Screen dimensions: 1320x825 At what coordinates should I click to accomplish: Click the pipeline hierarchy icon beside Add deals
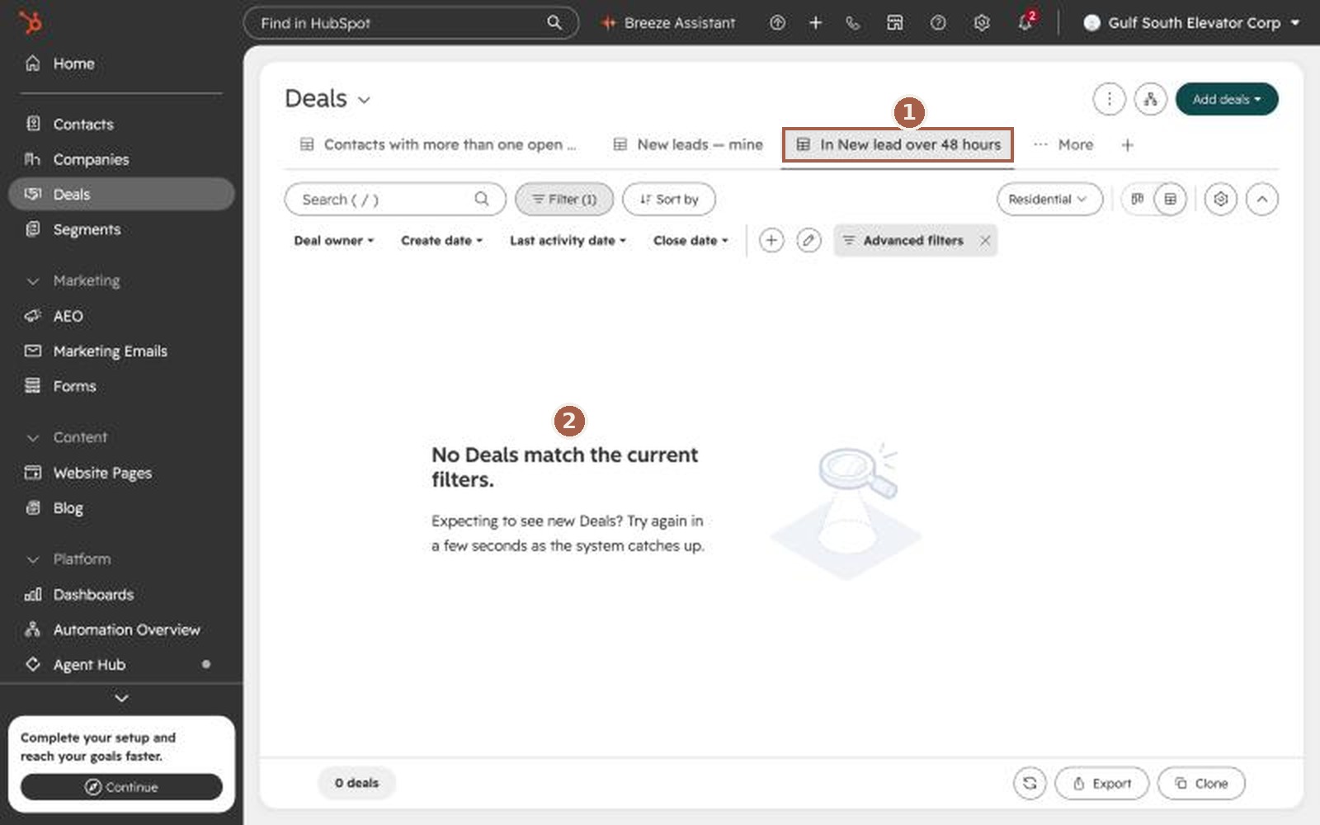pos(1150,99)
